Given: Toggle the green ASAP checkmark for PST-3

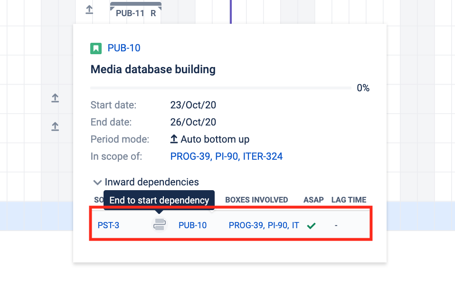Looking at the screenshot, I should [311, 225].
